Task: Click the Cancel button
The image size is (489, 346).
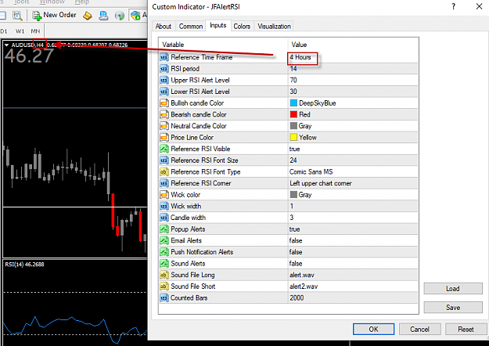Action: click(419, 329)
